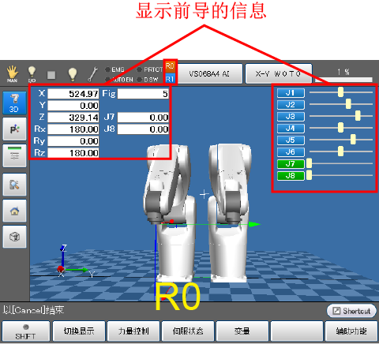Click the cube view icon in sidebar
379x344 pixels.
tap(14, 237)
